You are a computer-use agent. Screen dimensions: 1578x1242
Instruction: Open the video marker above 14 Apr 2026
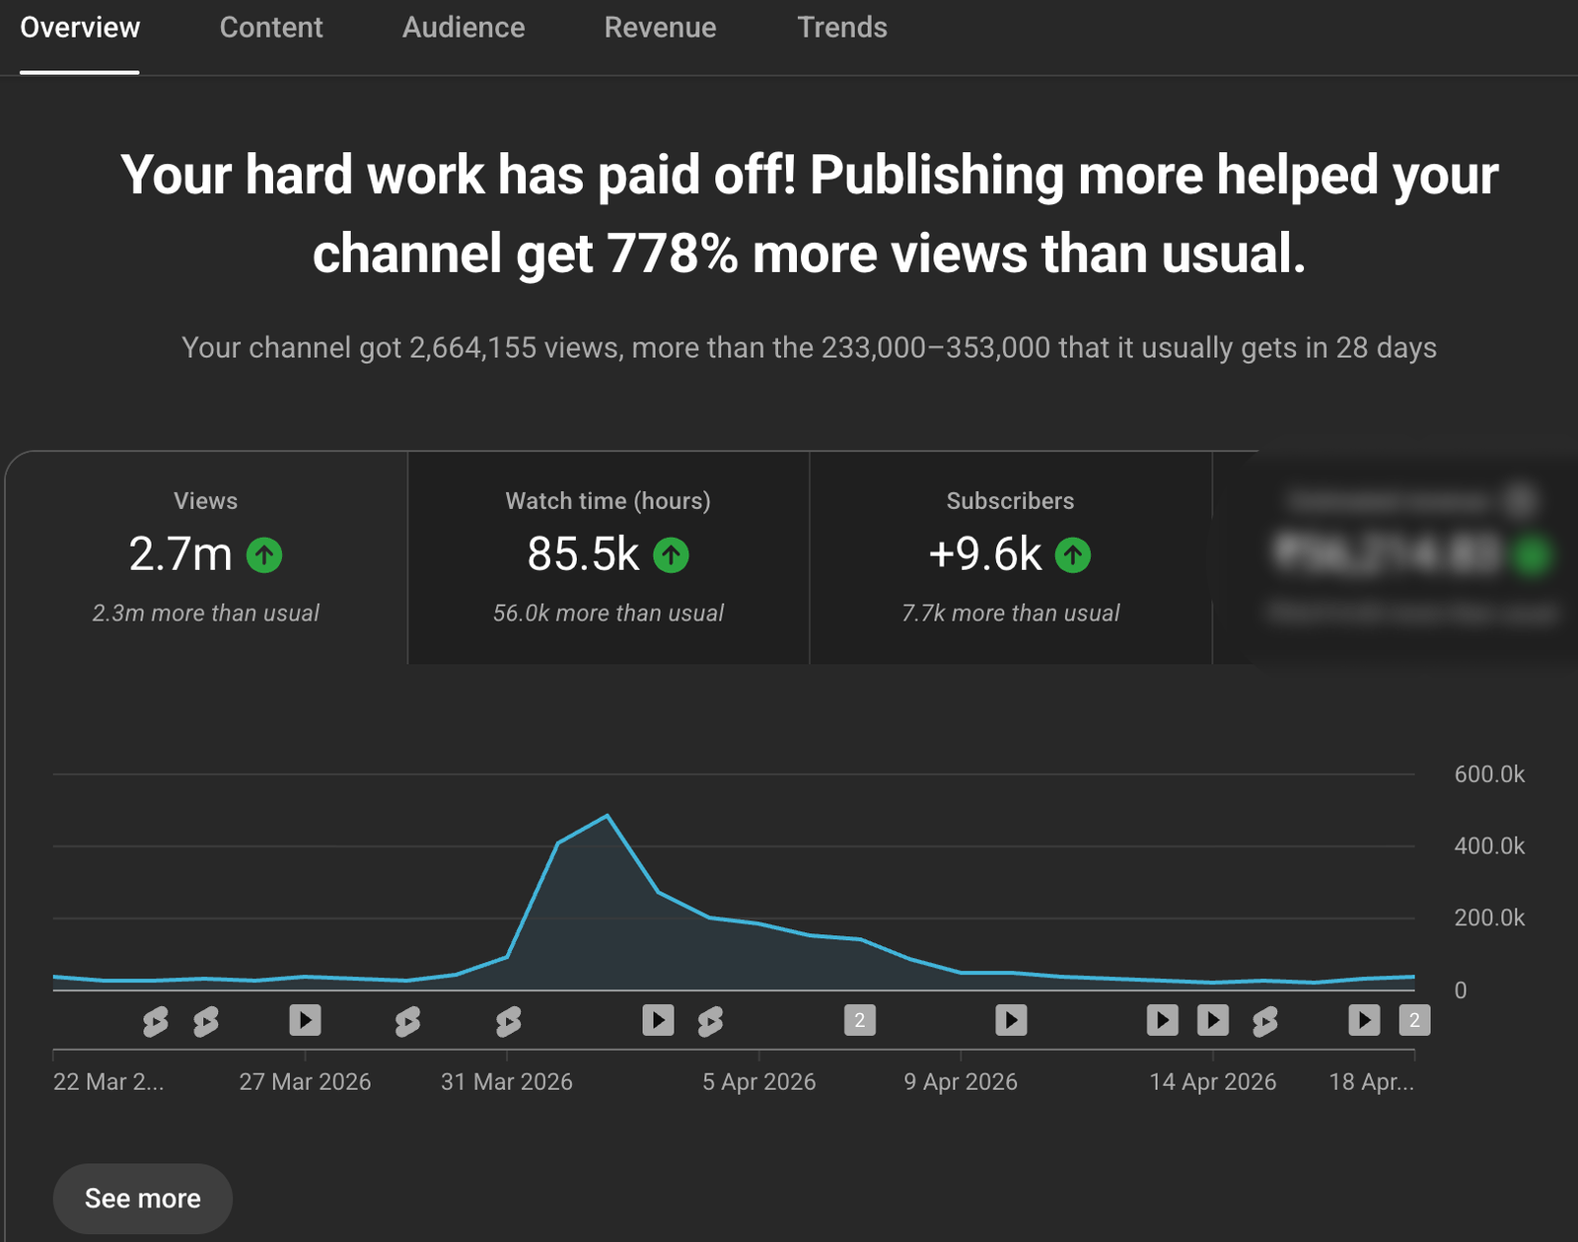[x=1212, y=1020]
